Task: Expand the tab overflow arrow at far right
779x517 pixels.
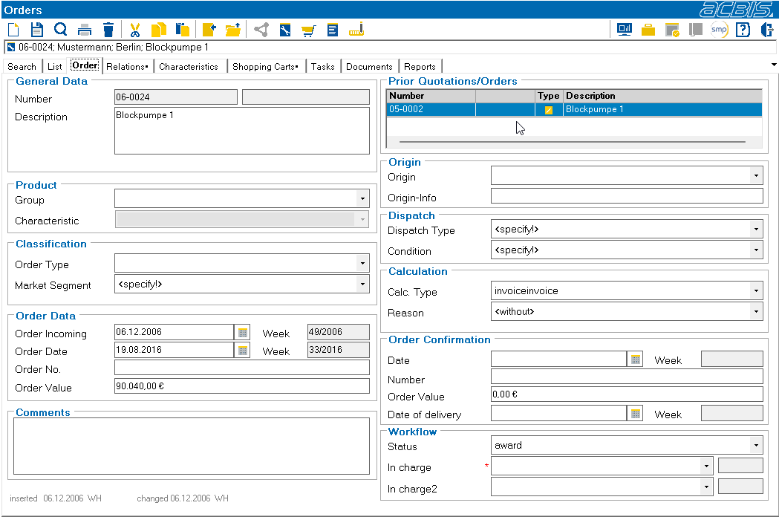Action: (x=774, y=65)
